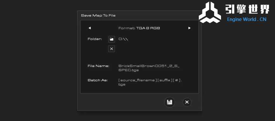275x121 pixels.
Task: Click the Engine World white logo icon
Action: click(x=210, y=12)
